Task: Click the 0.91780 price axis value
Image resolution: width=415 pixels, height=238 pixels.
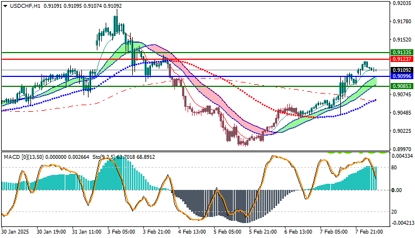Action: (x=402, y=22)
